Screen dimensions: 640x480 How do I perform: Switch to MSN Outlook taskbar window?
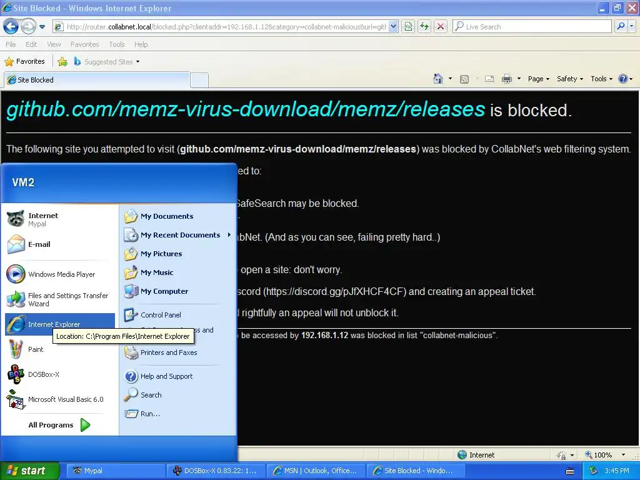316,471
